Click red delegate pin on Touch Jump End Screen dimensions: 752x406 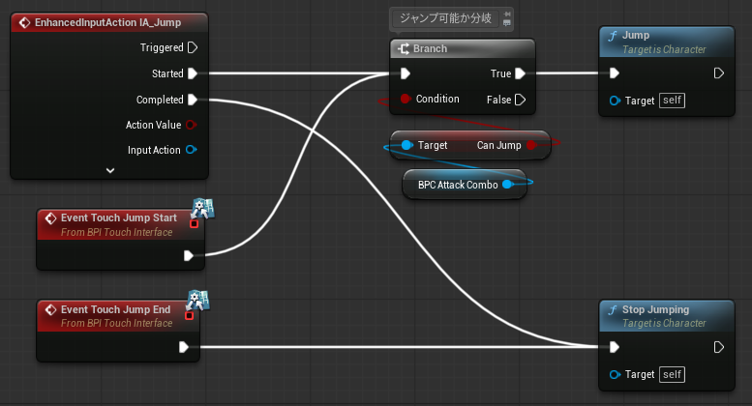(189, 315)
